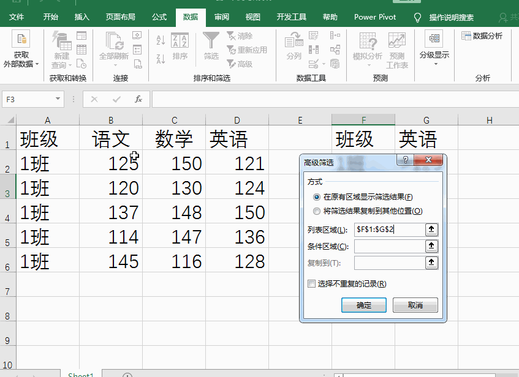
Task: Collapse dialog via 条件区域 range selector
Action: 431,246
